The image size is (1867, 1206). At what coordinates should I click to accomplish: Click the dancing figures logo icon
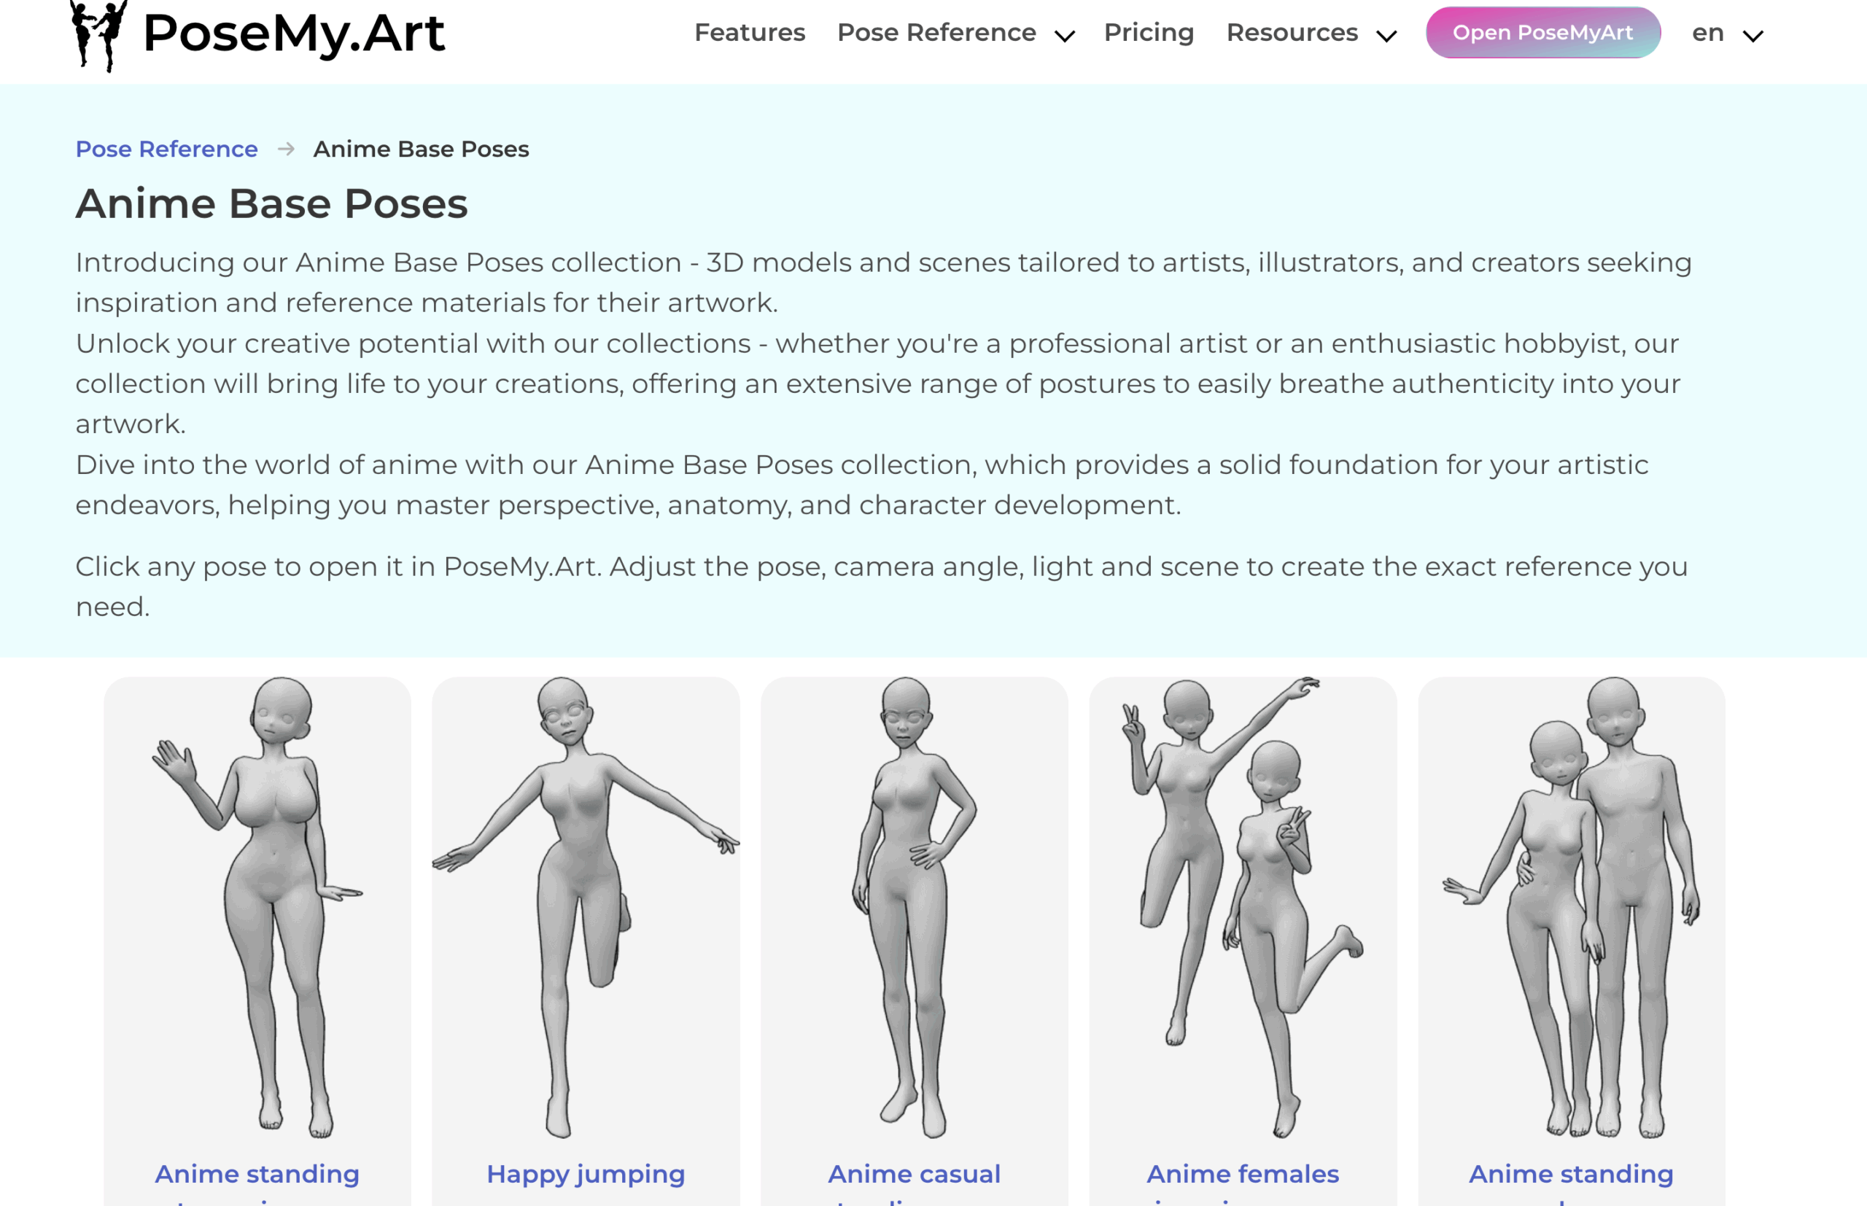click(100, 34)
